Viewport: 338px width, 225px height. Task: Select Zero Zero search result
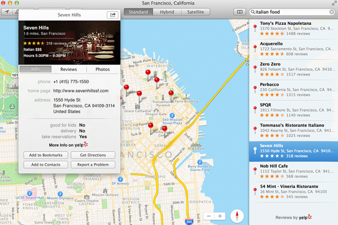(x=293, y=69)
